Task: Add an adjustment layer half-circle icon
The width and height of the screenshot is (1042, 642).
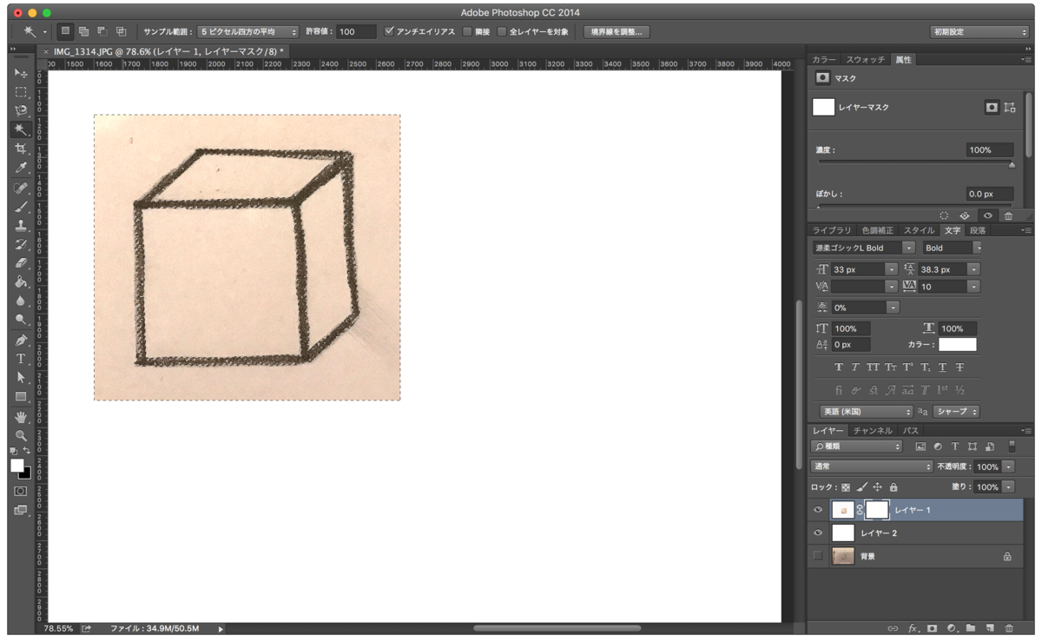Action: tap(952, 627)
